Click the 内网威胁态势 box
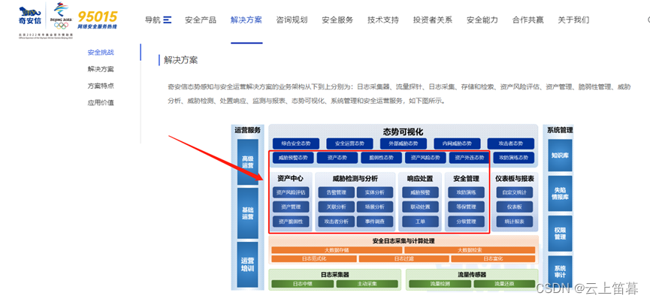Viewport: 650px width, 302px height. [457, 143]
